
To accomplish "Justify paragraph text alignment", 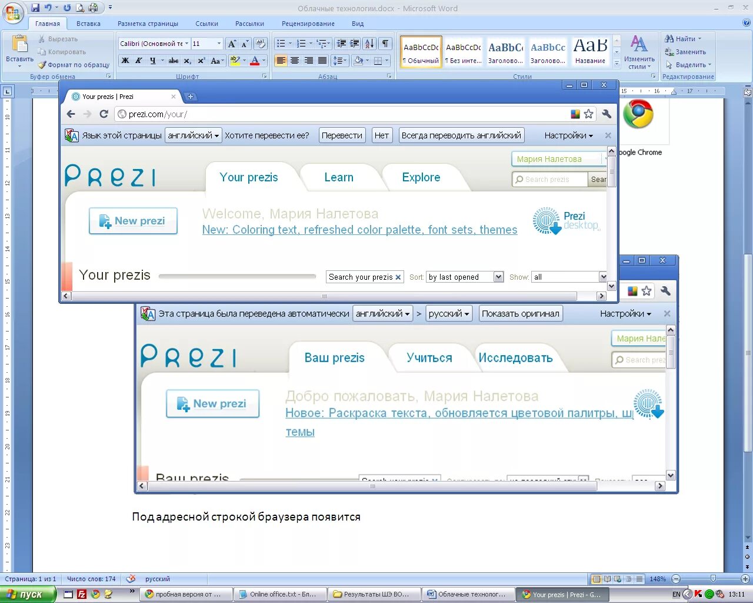I will pyautogui.click(x=322, y=61).
